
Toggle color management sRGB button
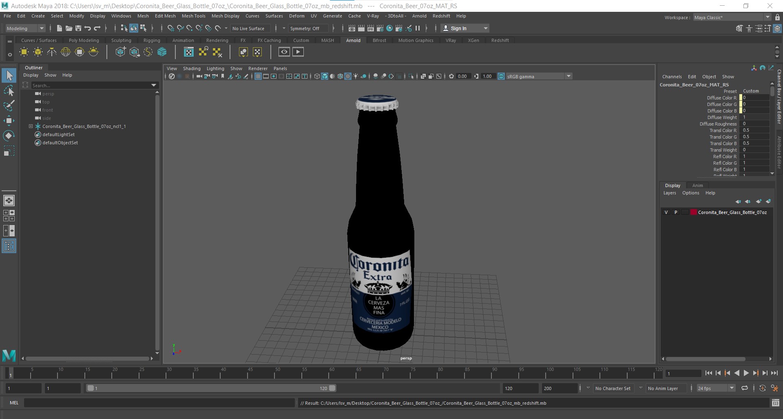[501, 76]
